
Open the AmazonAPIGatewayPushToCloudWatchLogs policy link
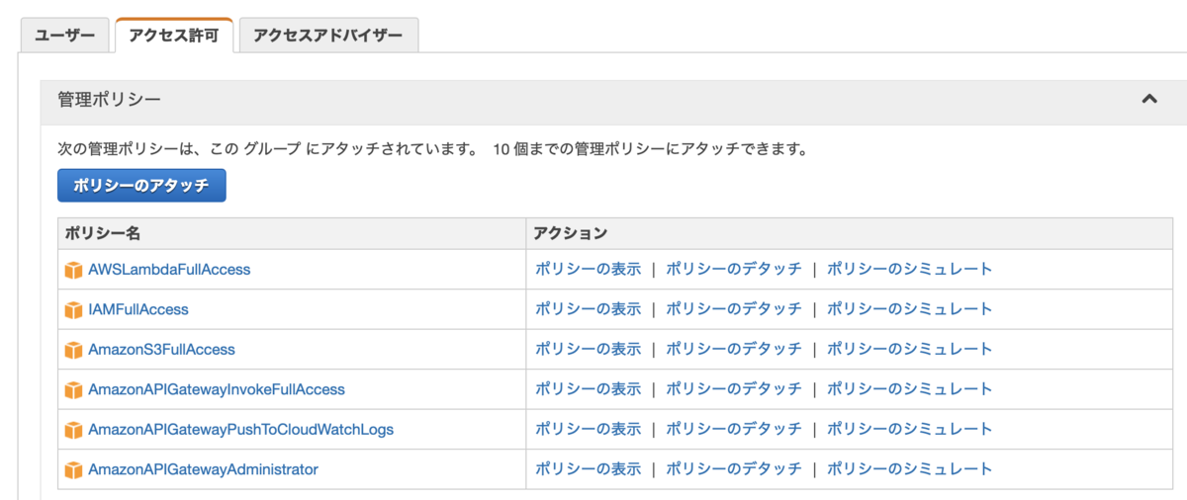pos(240,429)
